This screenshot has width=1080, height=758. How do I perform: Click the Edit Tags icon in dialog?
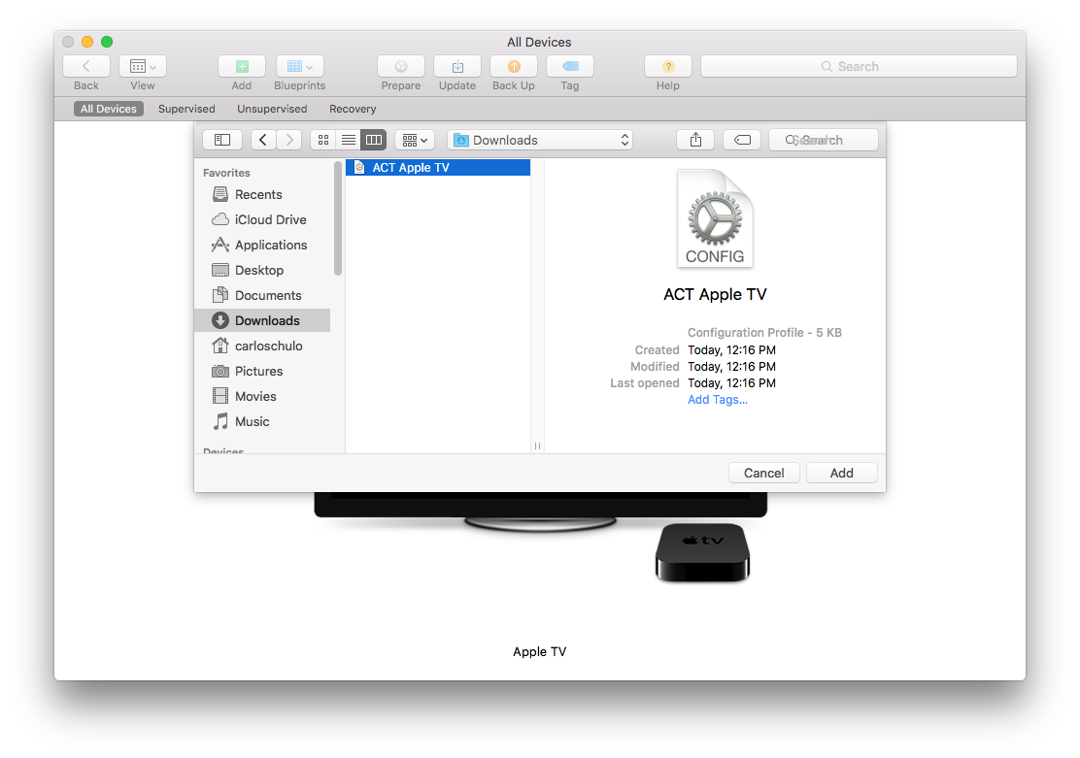pyautogui.click(x=742, y=140)
